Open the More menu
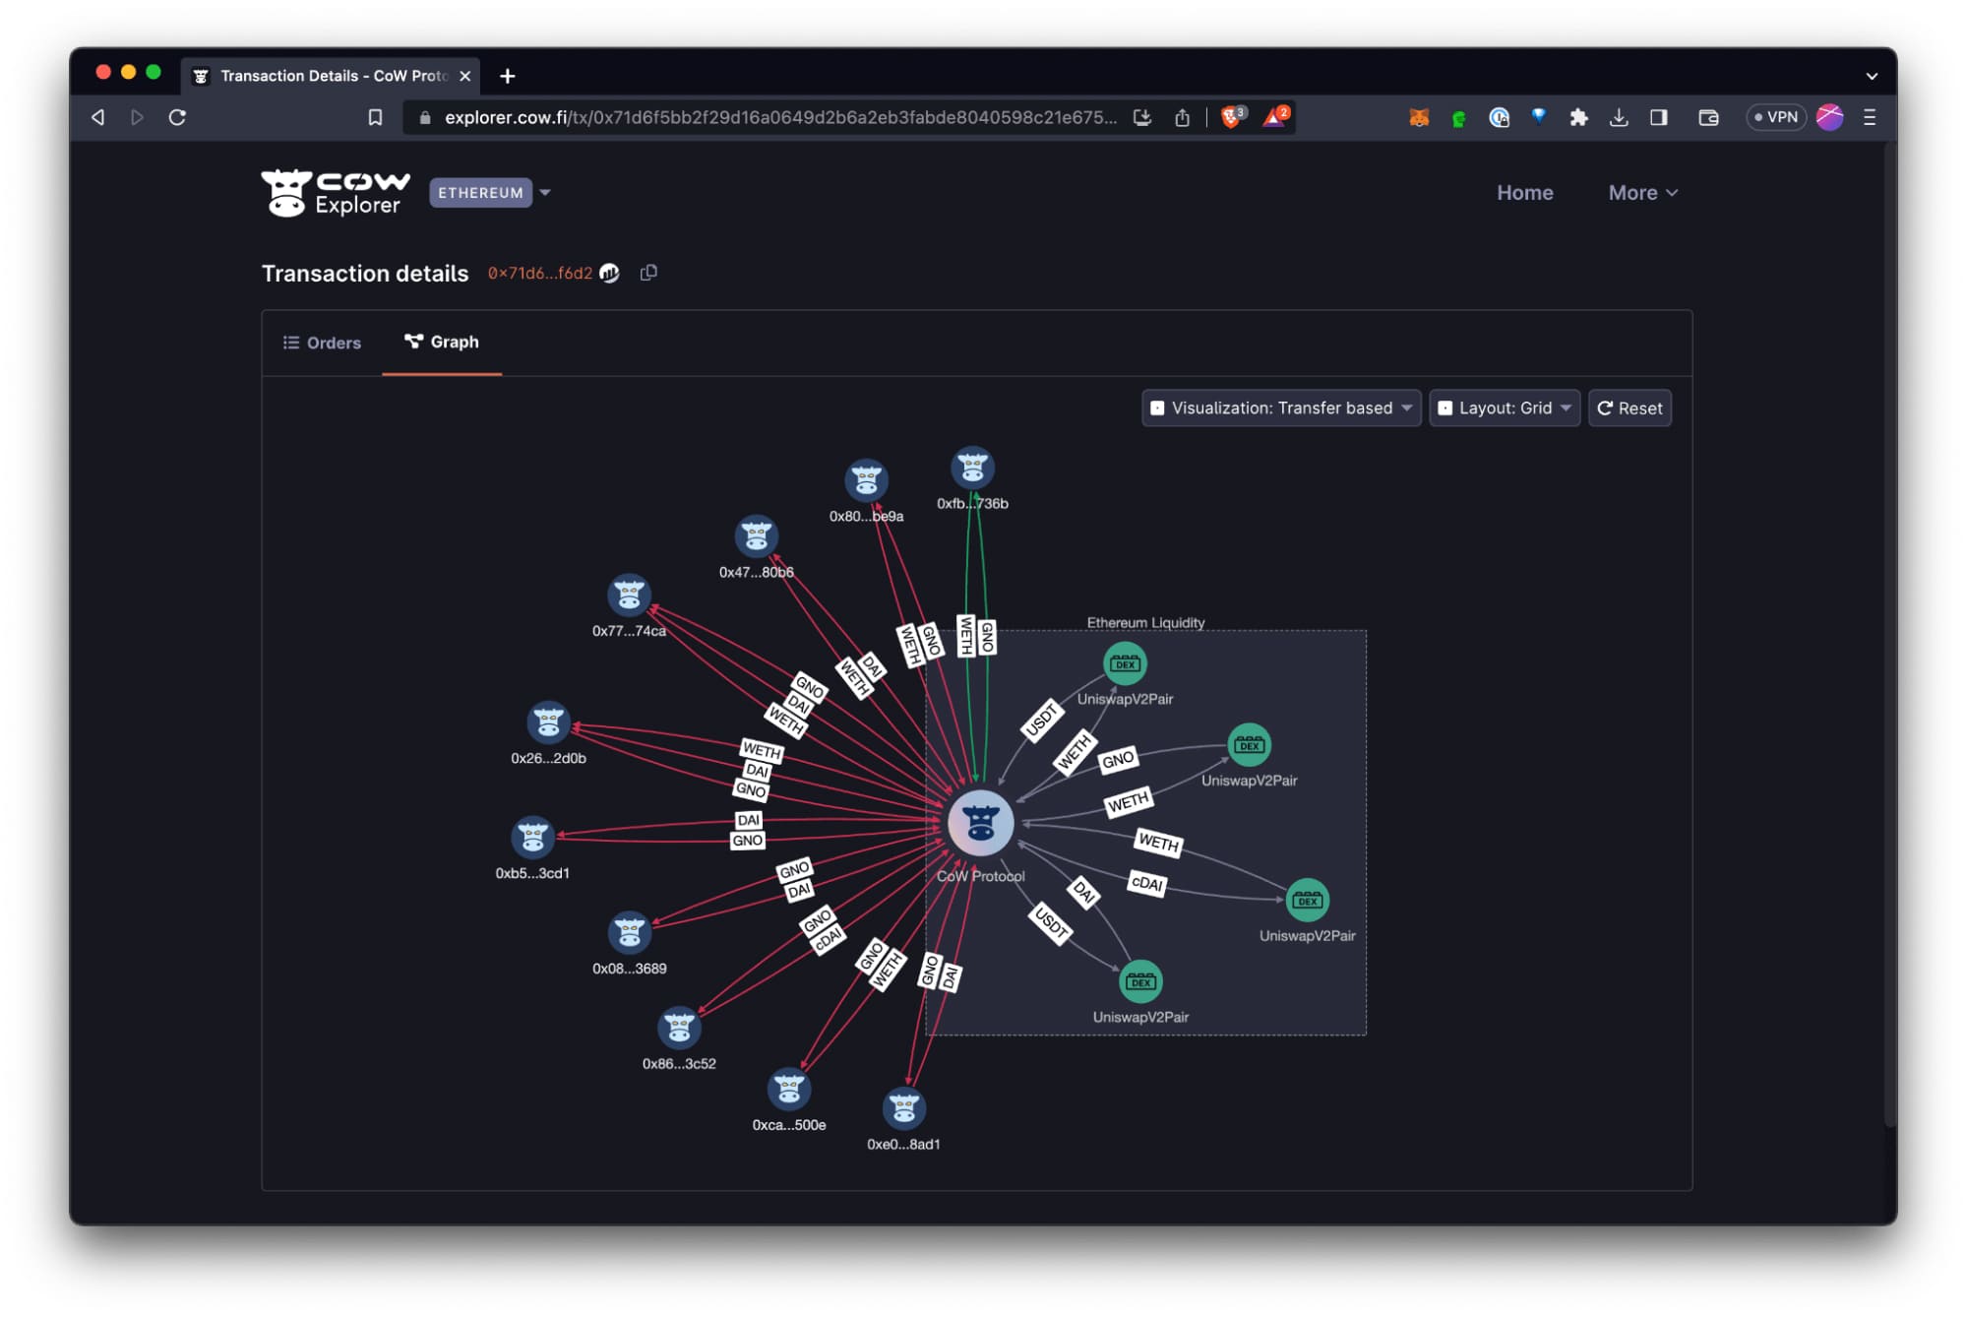The width and height of the screenshot is (1967, 1318). pos(1642,193)
